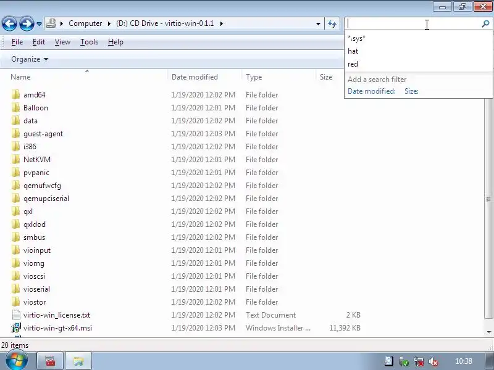Screen dimensions: 494x370
Task: Select the qxl folder icon
Action: [15, 211]
